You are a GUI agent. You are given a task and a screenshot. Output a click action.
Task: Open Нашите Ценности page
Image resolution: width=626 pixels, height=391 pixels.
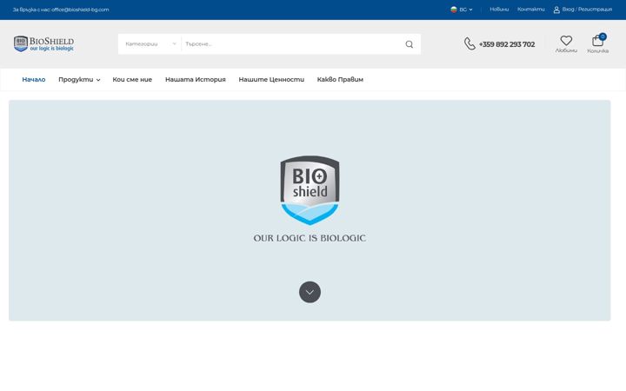(271, 79)
